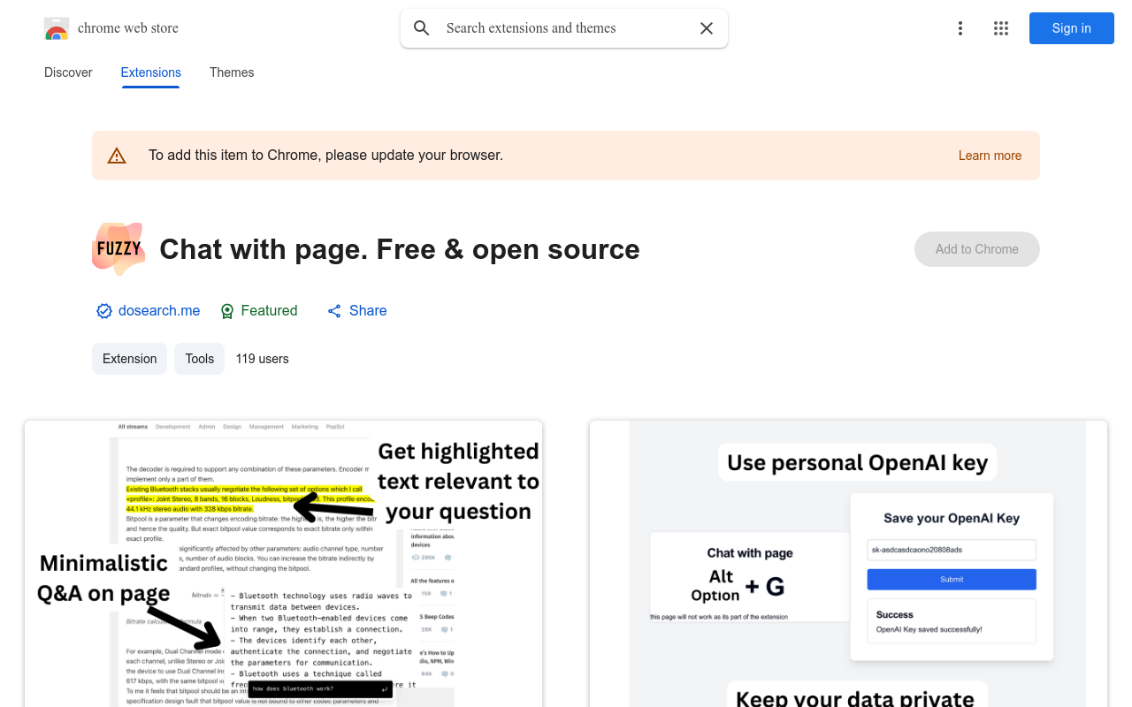1132x707 pixels.
Task: Click the extension title heading
Action: pos(400,249)
